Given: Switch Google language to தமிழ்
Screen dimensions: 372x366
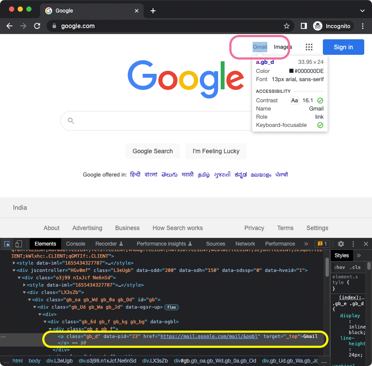Looking at the screenshot, I should 204,175.
